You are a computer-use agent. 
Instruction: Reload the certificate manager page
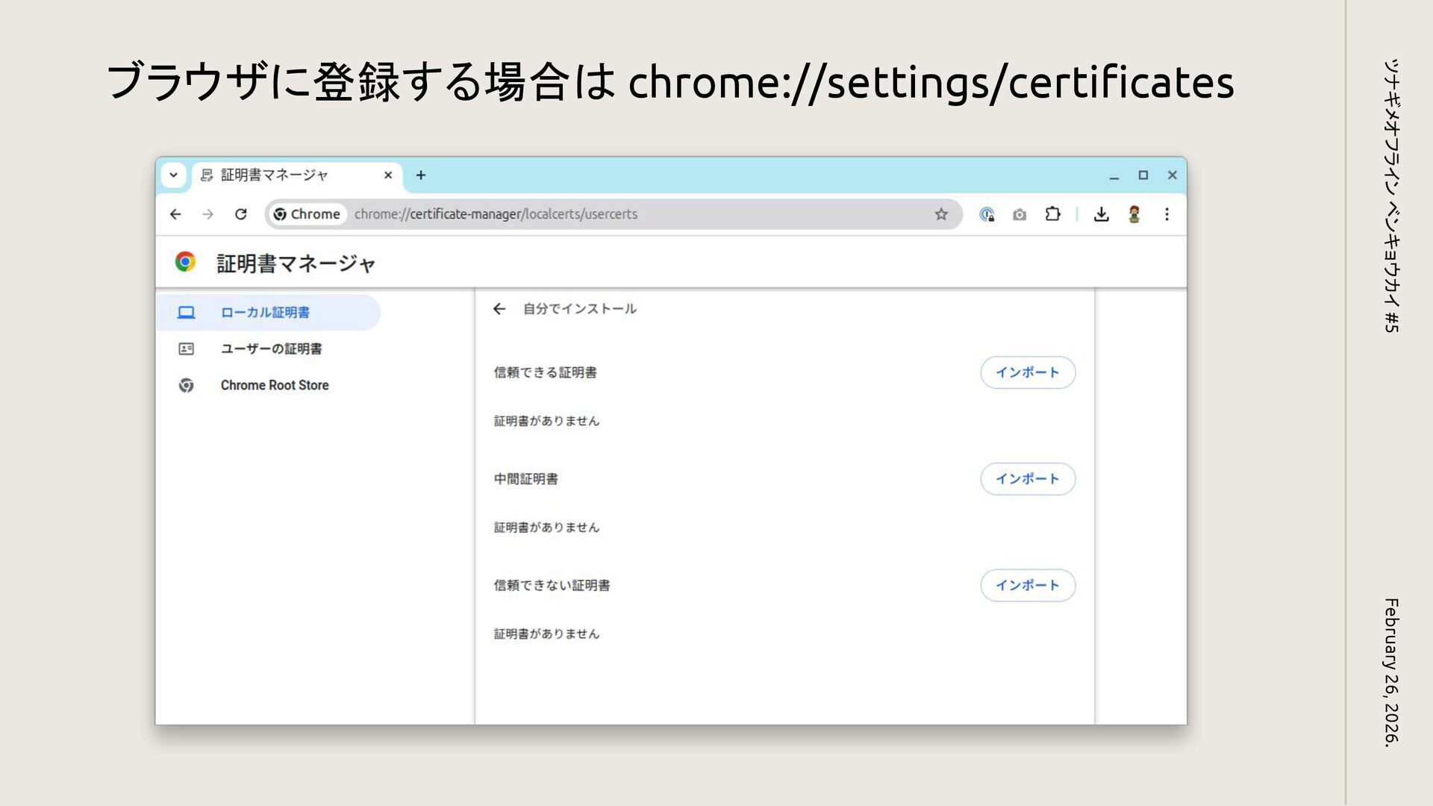pos(240,214)
